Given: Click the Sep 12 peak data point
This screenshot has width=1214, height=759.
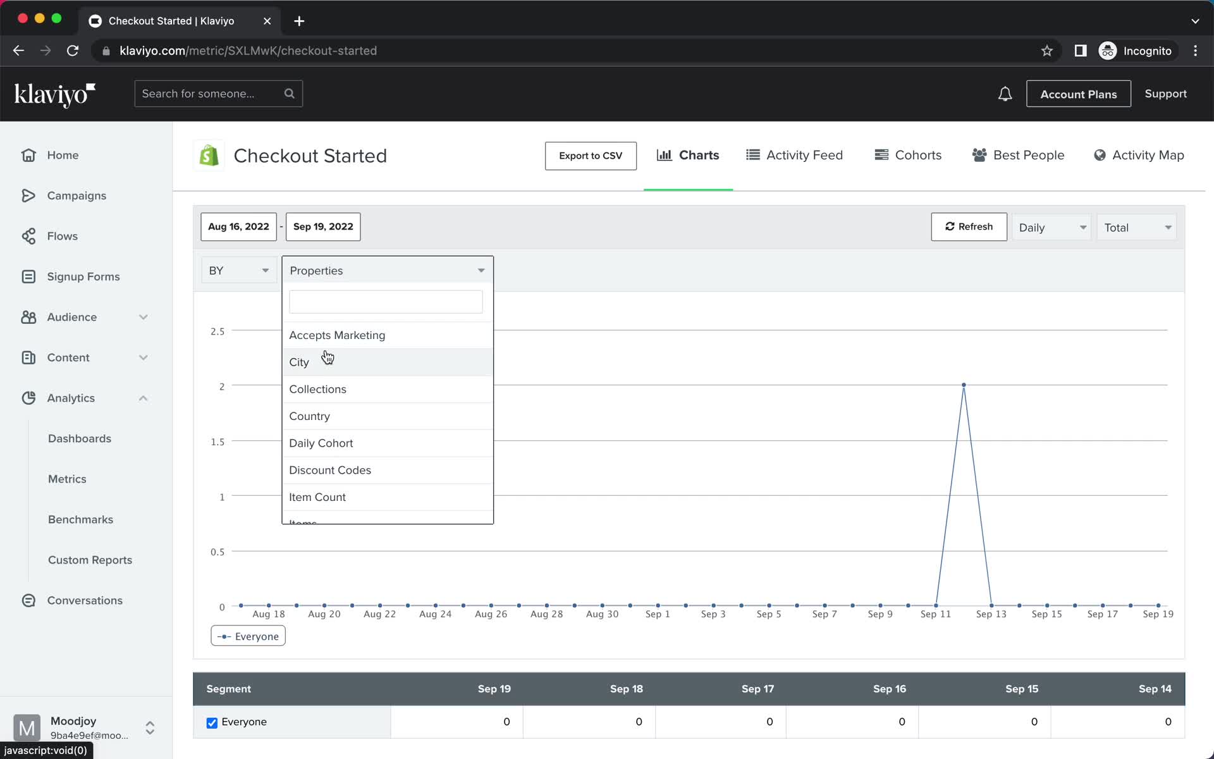Looking at the screenshot, I should [964, 385].
